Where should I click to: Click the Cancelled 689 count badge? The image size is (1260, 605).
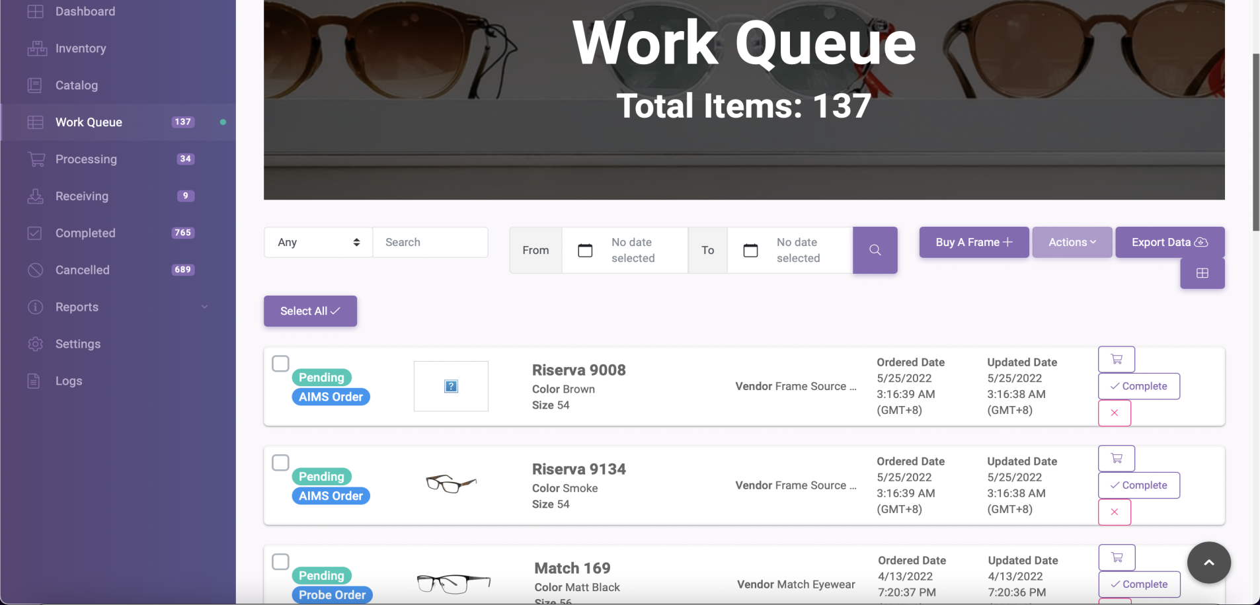click(x=183, y=270)
